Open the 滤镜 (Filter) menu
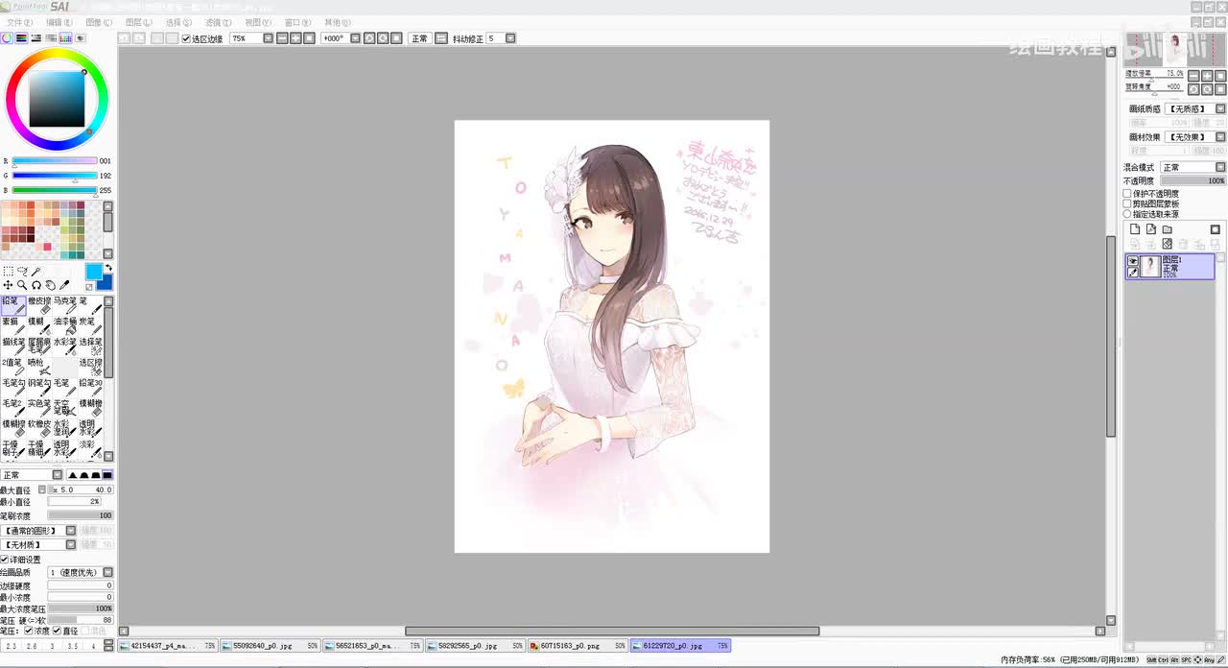The width and height of the screenshot is (1228, 668). click(x=219, y=22)
